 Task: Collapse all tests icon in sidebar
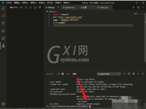pos(40,7)
